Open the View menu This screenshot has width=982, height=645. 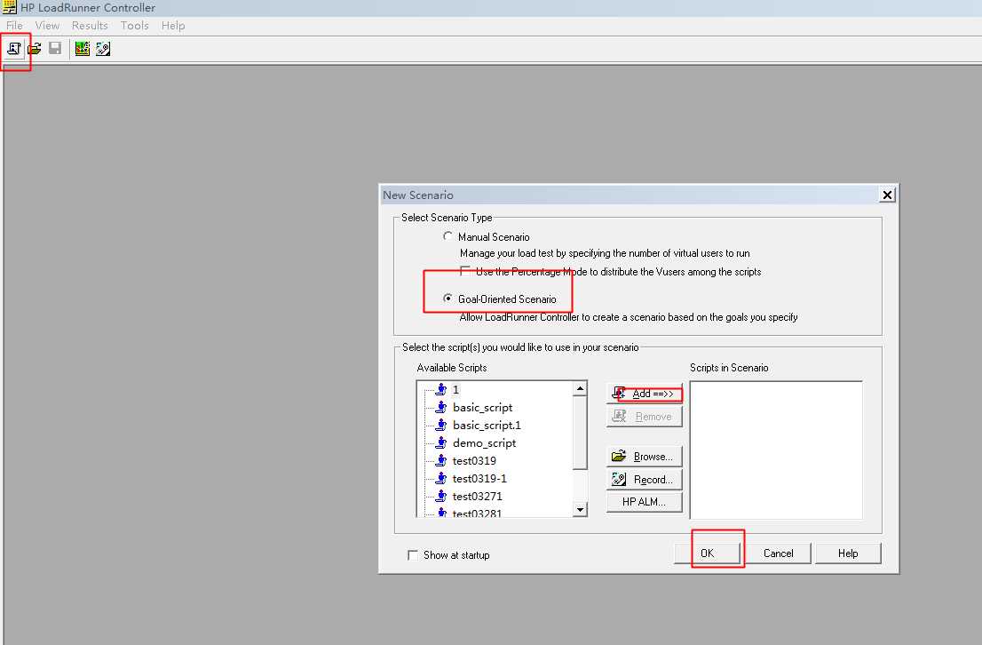click(x=48, y=26)
